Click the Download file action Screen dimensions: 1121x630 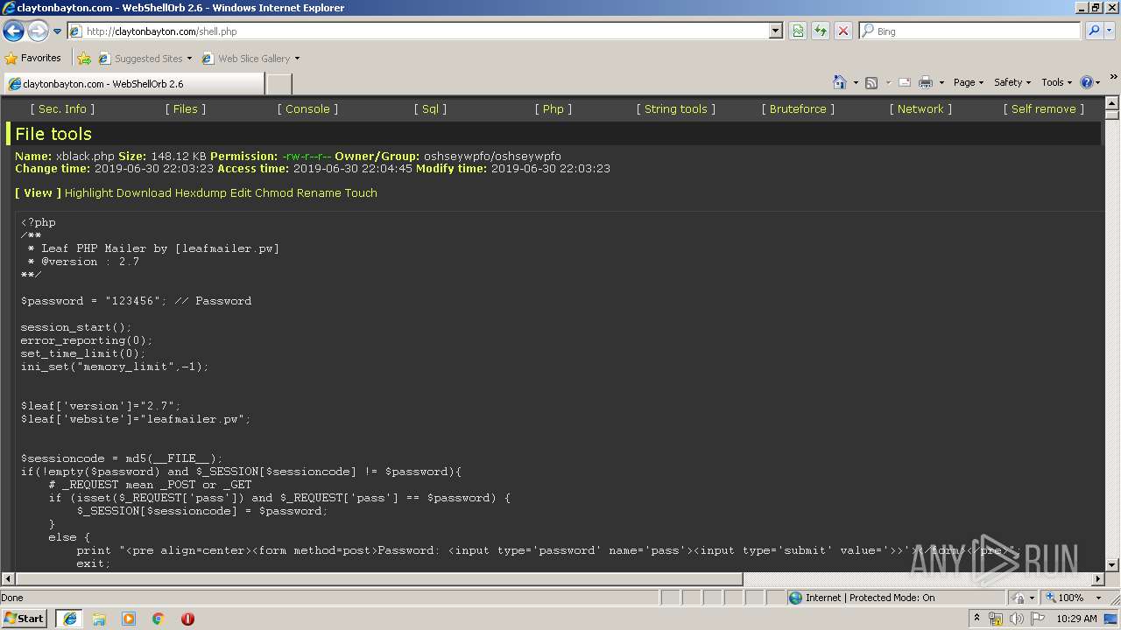[144, 193]
